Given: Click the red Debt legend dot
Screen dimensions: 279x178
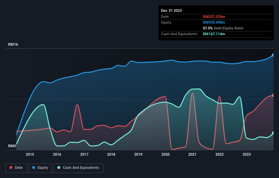Looking at the screenshot, I should click(x=11, y=168).
